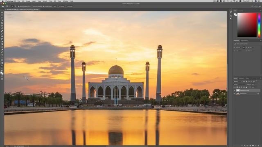Screen dimensions: 262x147
Task: Open the Edit Toolbar three-dots icon
Action: pyautogui.click(x=2, y=68)
